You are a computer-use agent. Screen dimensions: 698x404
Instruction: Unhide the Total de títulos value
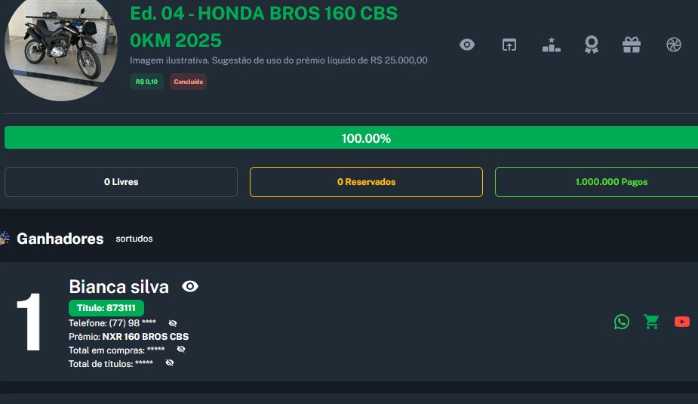(170, 363)
